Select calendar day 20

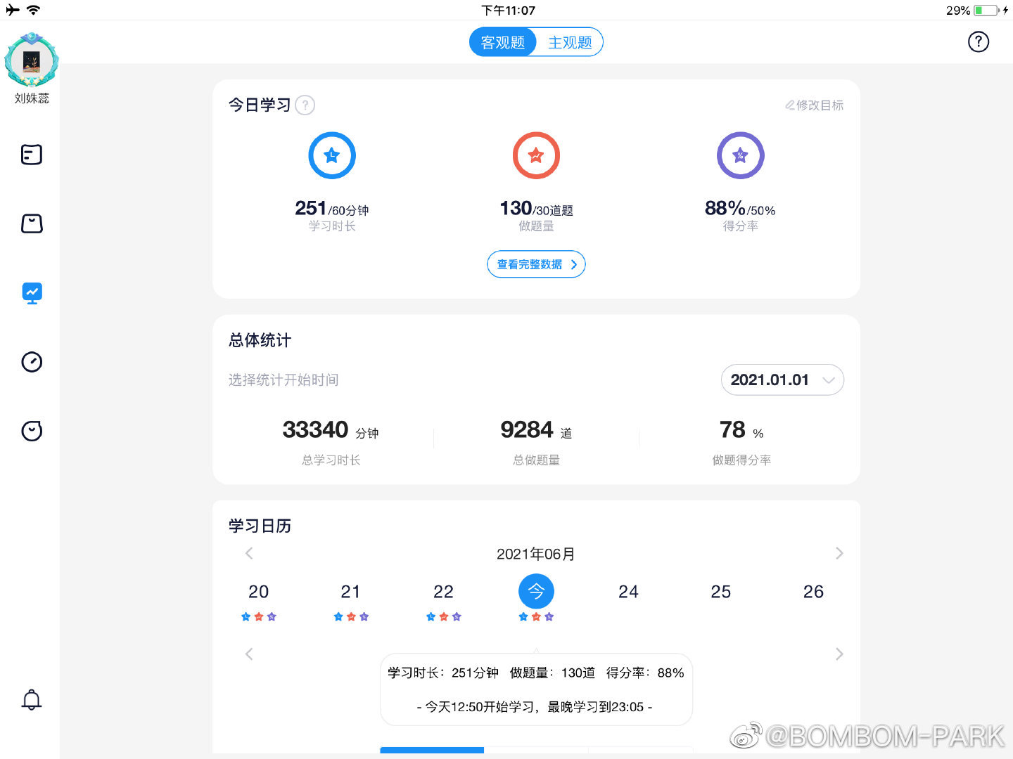(258, 592)
